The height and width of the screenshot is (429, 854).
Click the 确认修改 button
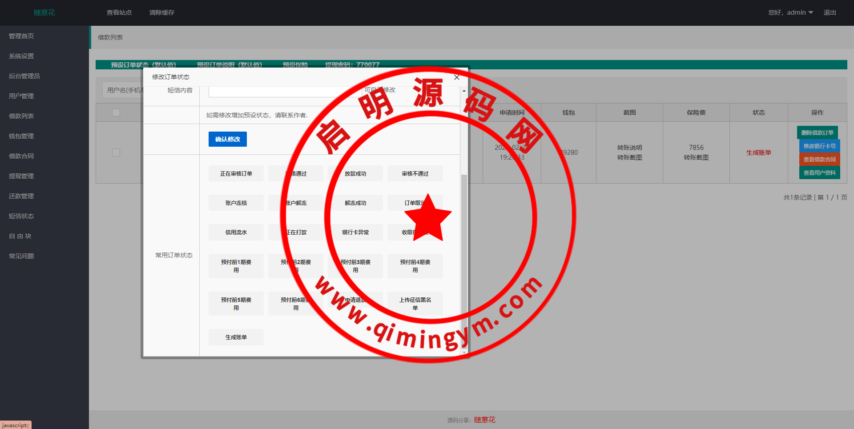tap(227, 139)
